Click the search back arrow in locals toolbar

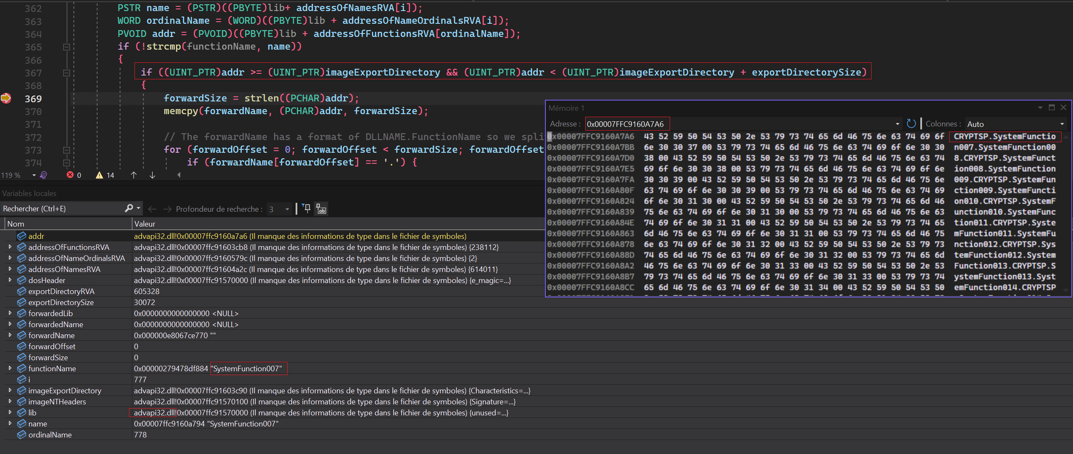(153, 209)
